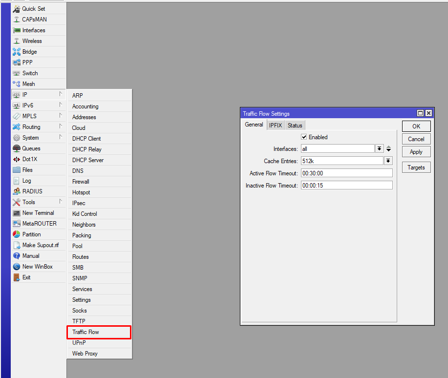Click the New Terminal icon
The width and height of the screenshot is (448, 378).
pos(17,213)
